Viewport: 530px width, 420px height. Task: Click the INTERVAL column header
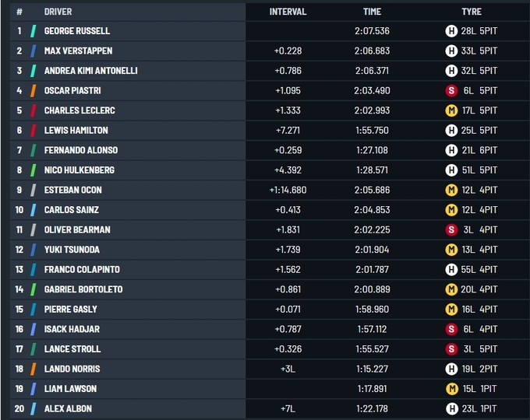(288, 12)
